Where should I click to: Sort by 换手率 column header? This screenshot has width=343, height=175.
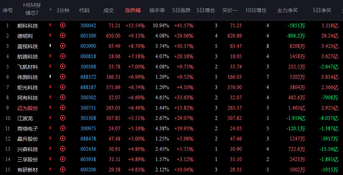[157, 10]
